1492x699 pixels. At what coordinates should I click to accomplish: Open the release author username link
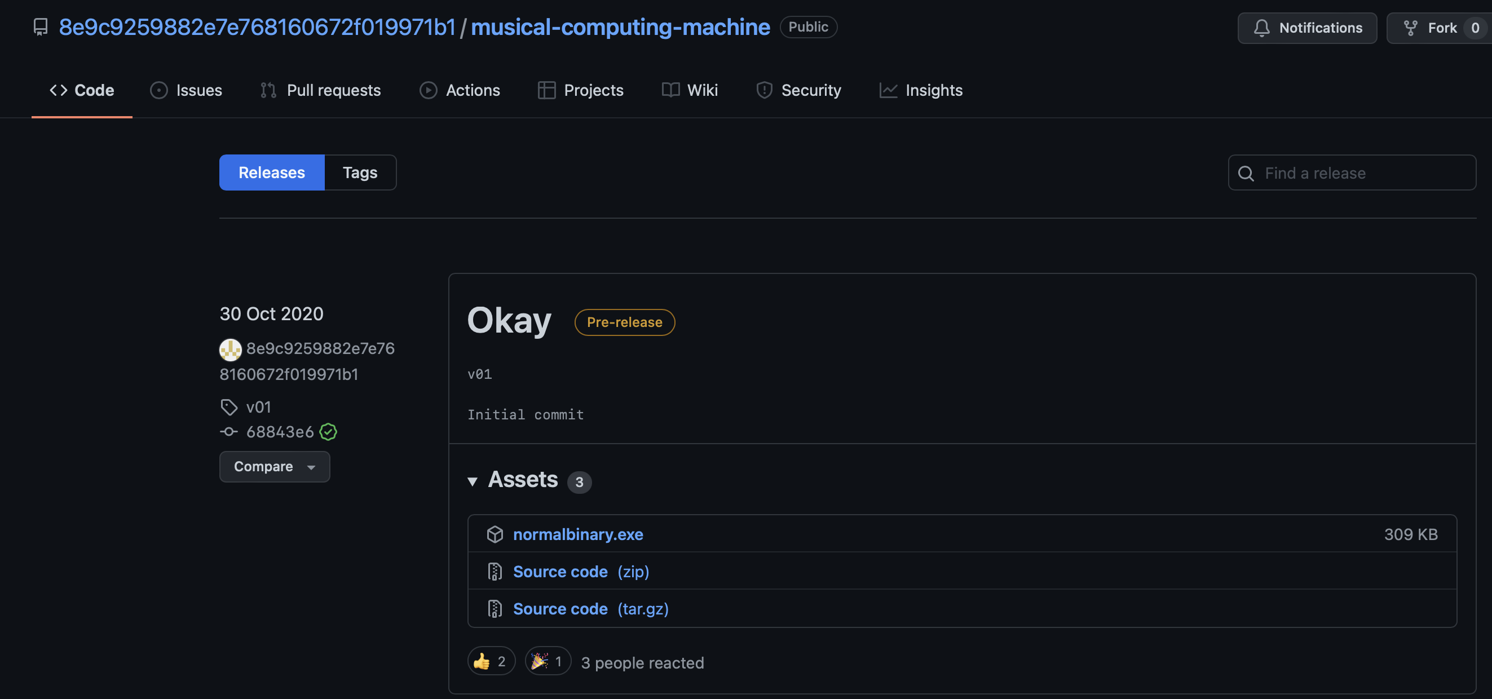point(307,361)
